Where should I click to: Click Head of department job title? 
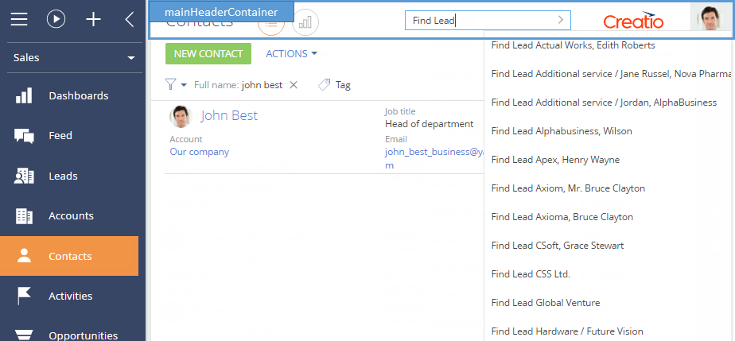click(x=430, y=124)
